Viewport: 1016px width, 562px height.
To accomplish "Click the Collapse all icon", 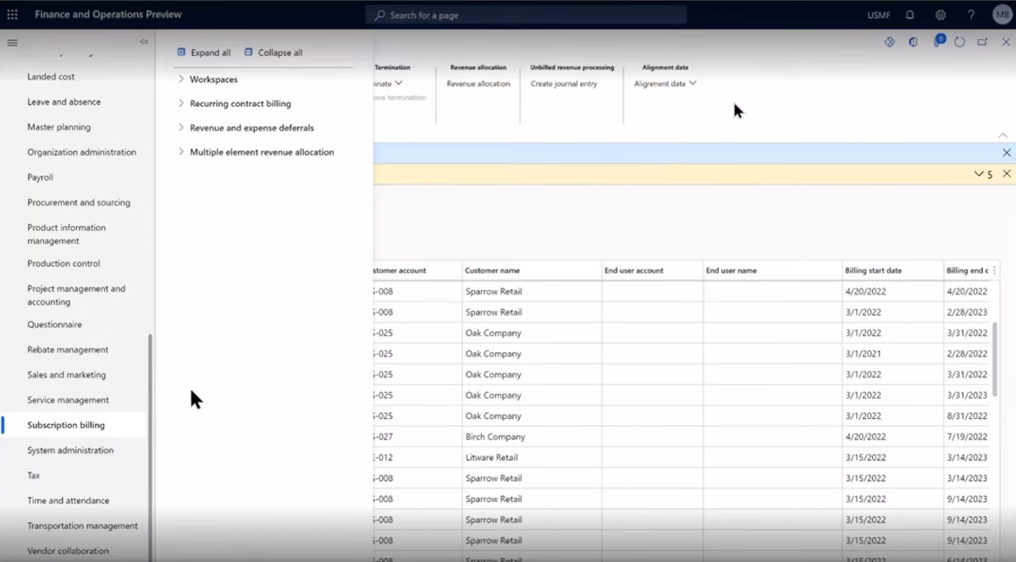I will pos(248,52).
